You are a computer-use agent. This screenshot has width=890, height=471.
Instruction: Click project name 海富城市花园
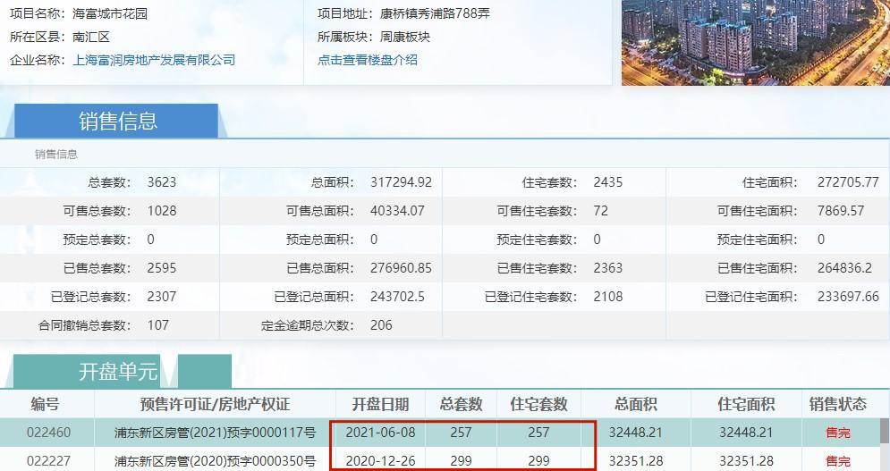tap(110, 13)
